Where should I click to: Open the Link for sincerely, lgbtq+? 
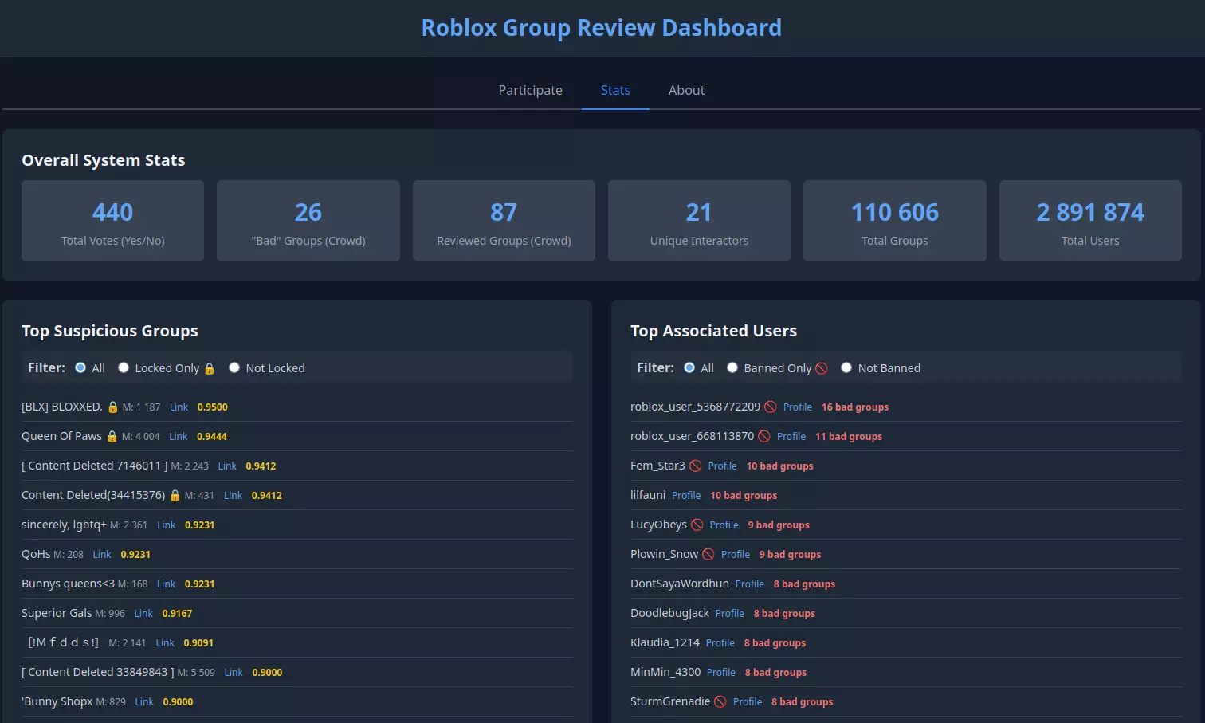(167, 525)
